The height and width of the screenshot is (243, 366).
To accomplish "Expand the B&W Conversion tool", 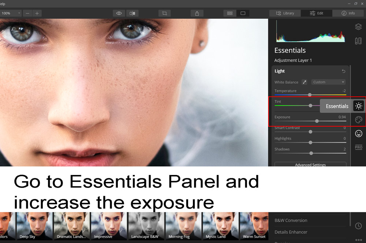I will [291, 220].
